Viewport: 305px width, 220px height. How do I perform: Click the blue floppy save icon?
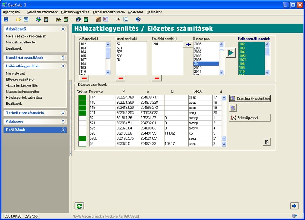tap(6, 19)
